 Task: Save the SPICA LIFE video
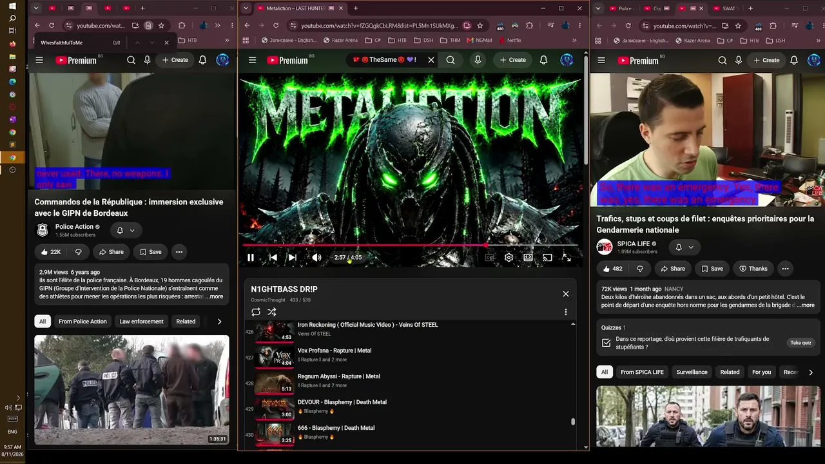pyautogui.click(x=712, y=269)
